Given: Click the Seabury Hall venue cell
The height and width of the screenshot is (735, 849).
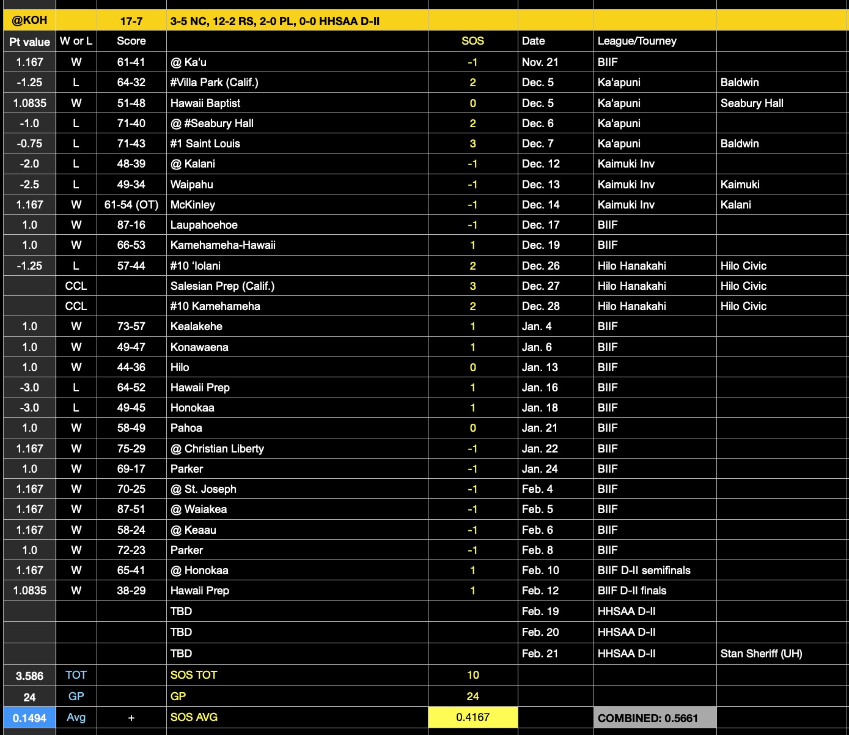Looking at the screenshot, I should [x=752, y=103].
